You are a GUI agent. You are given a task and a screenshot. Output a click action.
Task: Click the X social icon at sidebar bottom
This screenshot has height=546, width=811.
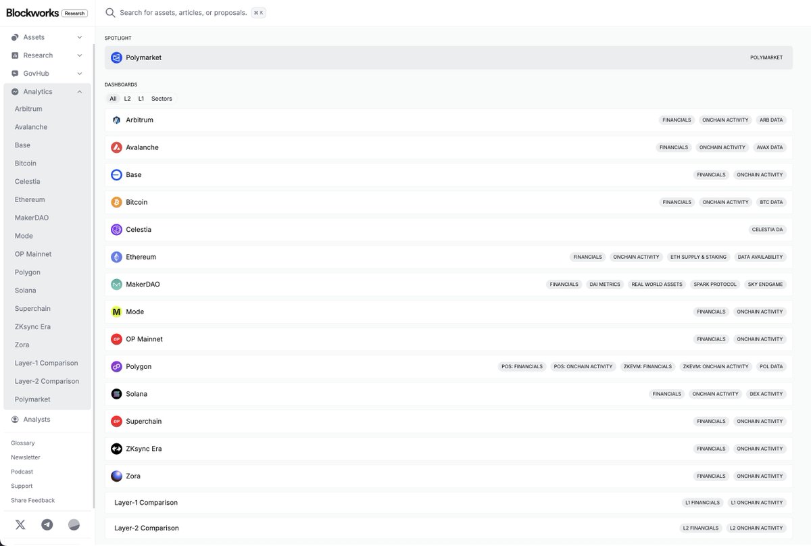[20, 524]
